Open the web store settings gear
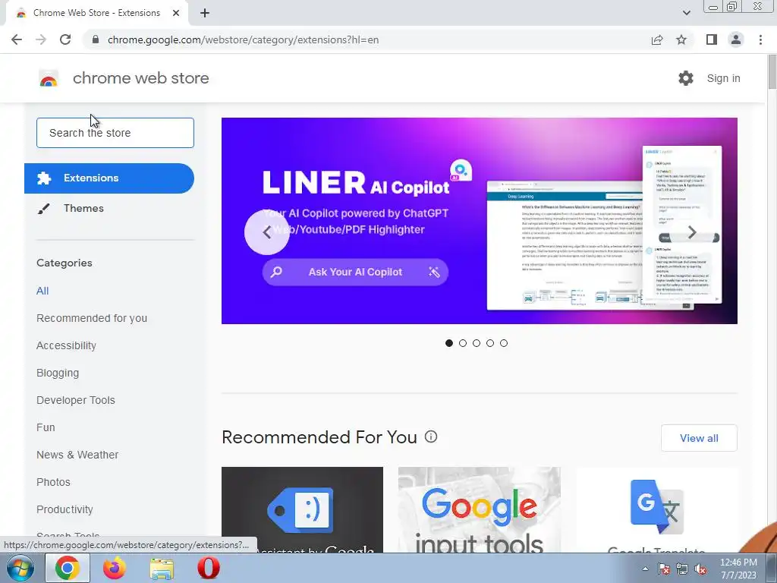This screenshot has width=777, height=583. pos(686,78)
